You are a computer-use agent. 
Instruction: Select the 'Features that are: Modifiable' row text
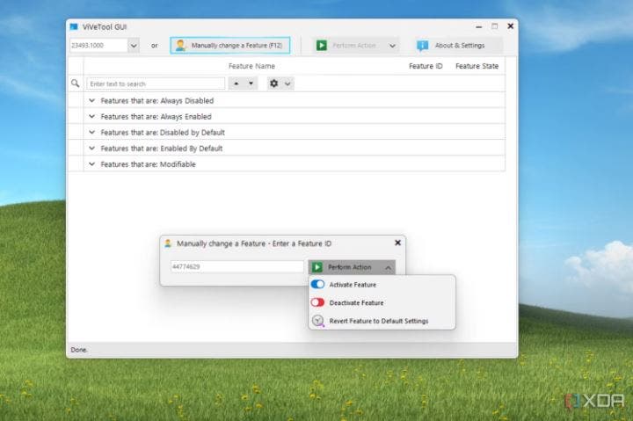tap(148, 164)
